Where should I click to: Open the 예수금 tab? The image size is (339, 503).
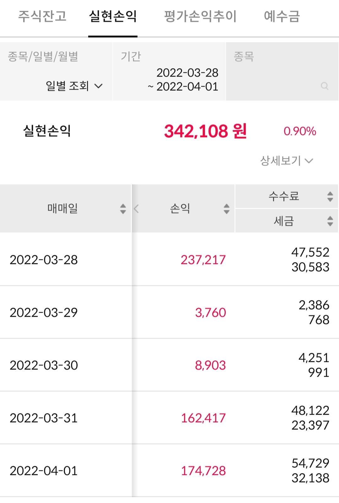pyautogui.click(x=282, y=16)
